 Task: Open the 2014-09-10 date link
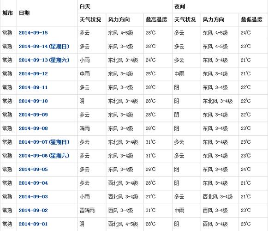(x=33, y=101)
